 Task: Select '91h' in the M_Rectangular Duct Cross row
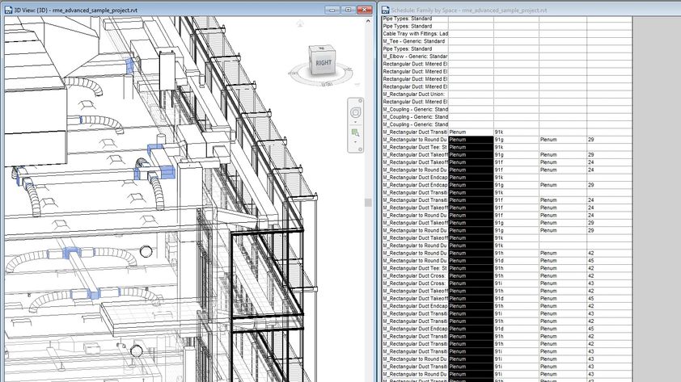click(x=516, y=275)
